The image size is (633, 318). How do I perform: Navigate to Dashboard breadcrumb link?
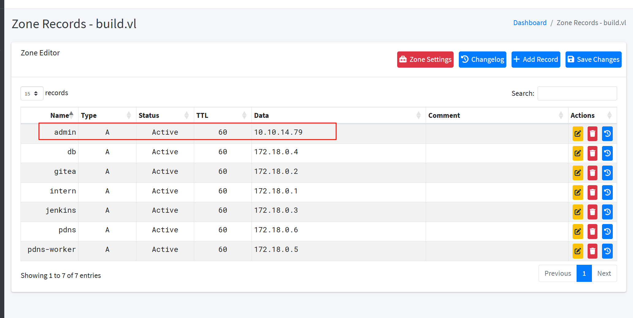[x=530, y=23]
